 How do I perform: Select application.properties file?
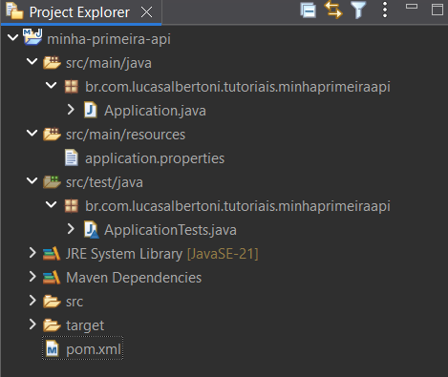coord(155,158)
